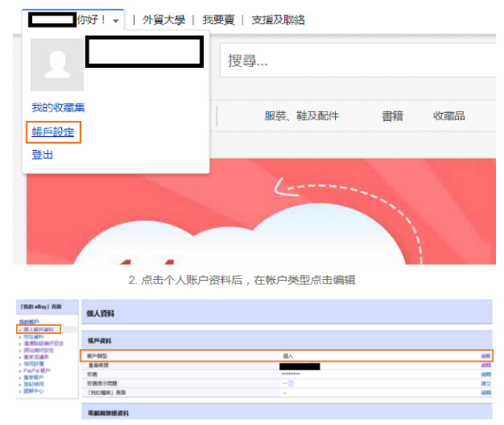Open 我的收藏集 link

click(58, 107)
